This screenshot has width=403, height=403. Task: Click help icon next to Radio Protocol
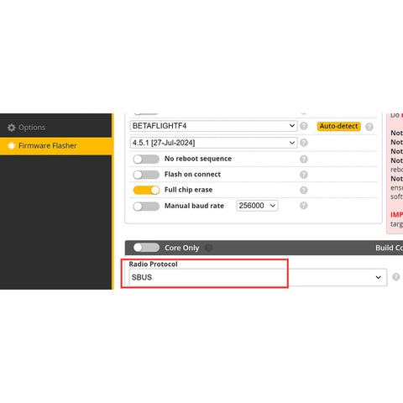point(395,277)
